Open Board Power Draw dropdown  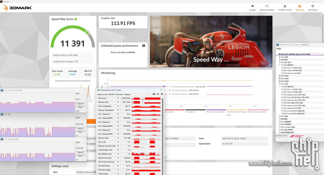coord(118,158)
